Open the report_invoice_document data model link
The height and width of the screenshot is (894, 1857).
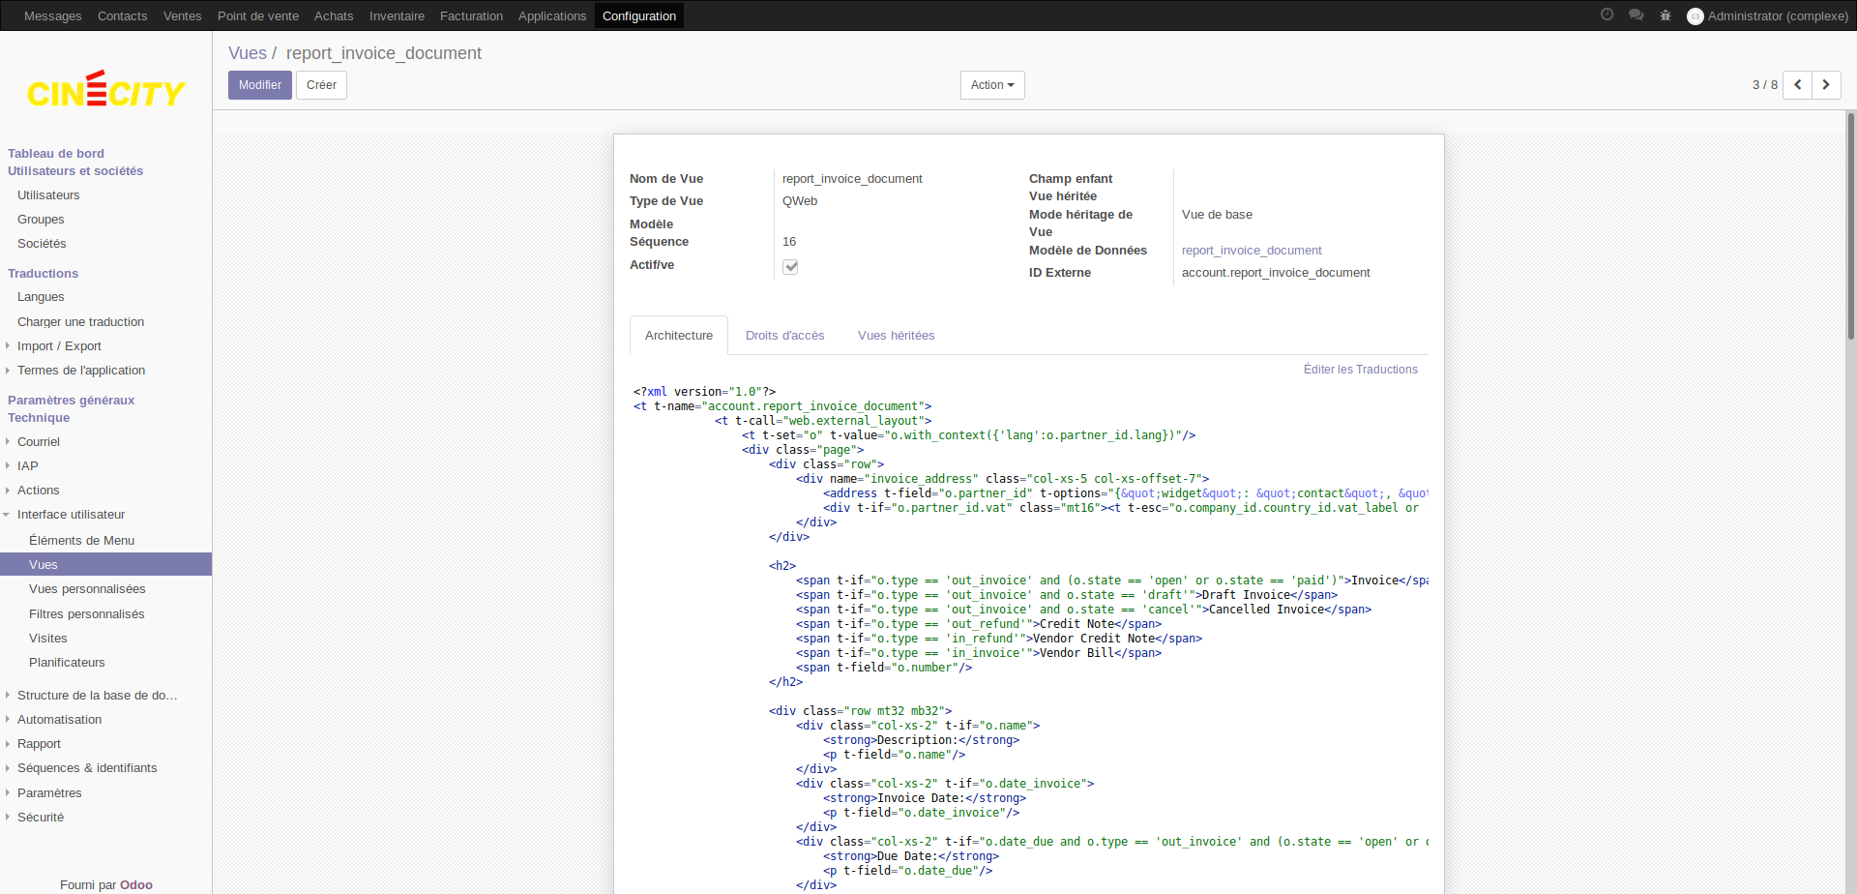pos(1251,251)
